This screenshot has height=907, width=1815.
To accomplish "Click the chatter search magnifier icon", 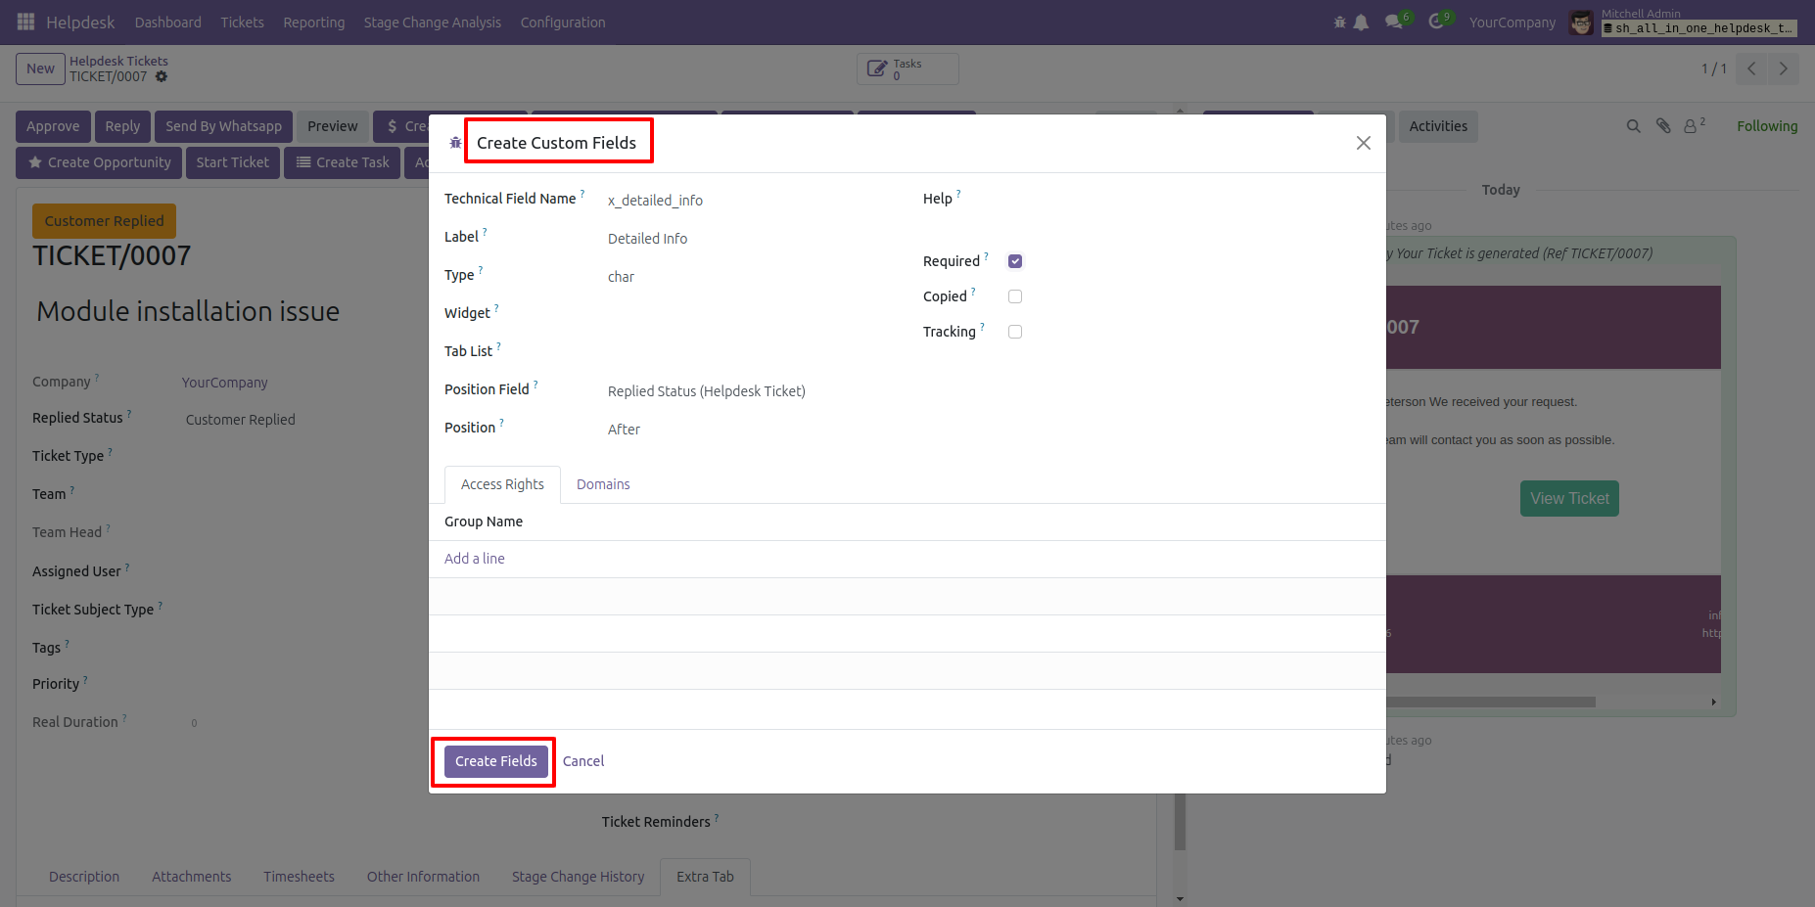I will click(1633, 126).
